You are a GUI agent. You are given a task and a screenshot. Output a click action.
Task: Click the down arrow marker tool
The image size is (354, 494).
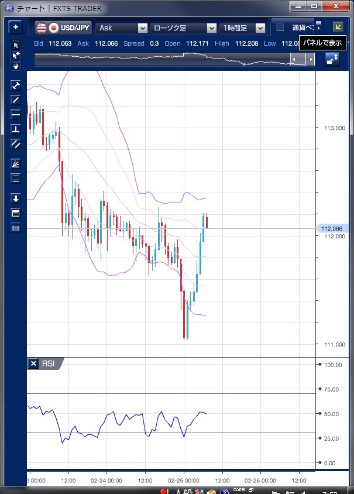pyautogui.click(x=16, y=198)
